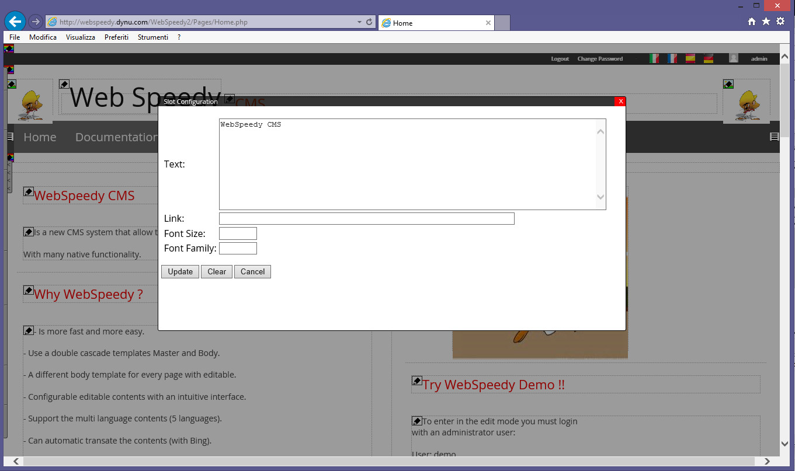Image resolution: width=795 pixels, height=471 pixels.
Task: Click the red 'Try WebSpeedy Demo !!' heading
Action: pyautogui.click(x=494, y=385)
